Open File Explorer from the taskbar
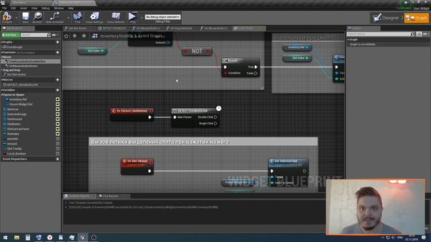 tap(16, 237)
